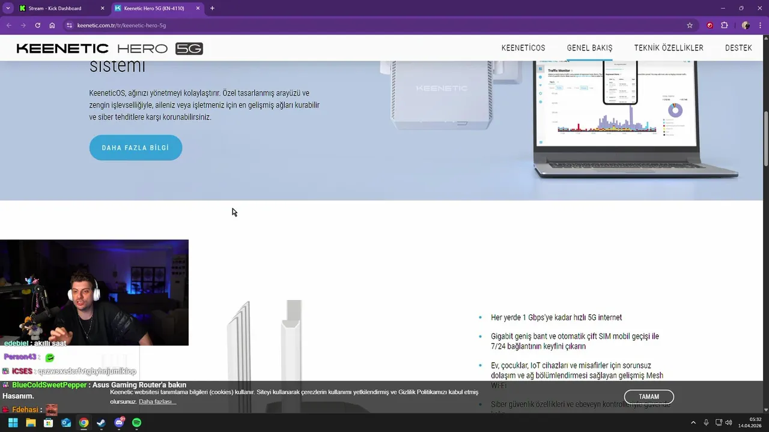Close the Stream - Kick Dashboard tab

click(102, 8)
